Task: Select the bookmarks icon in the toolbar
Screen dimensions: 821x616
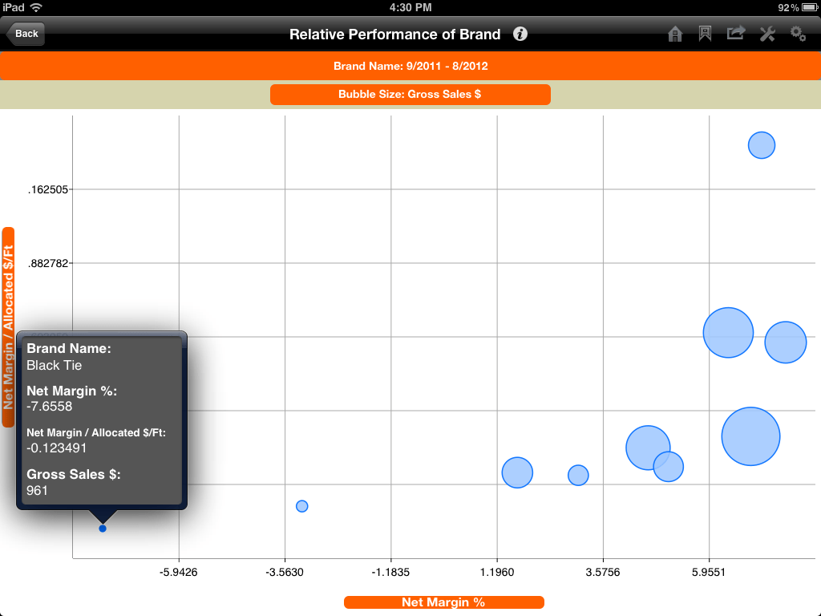Action: tap(705, 34)
